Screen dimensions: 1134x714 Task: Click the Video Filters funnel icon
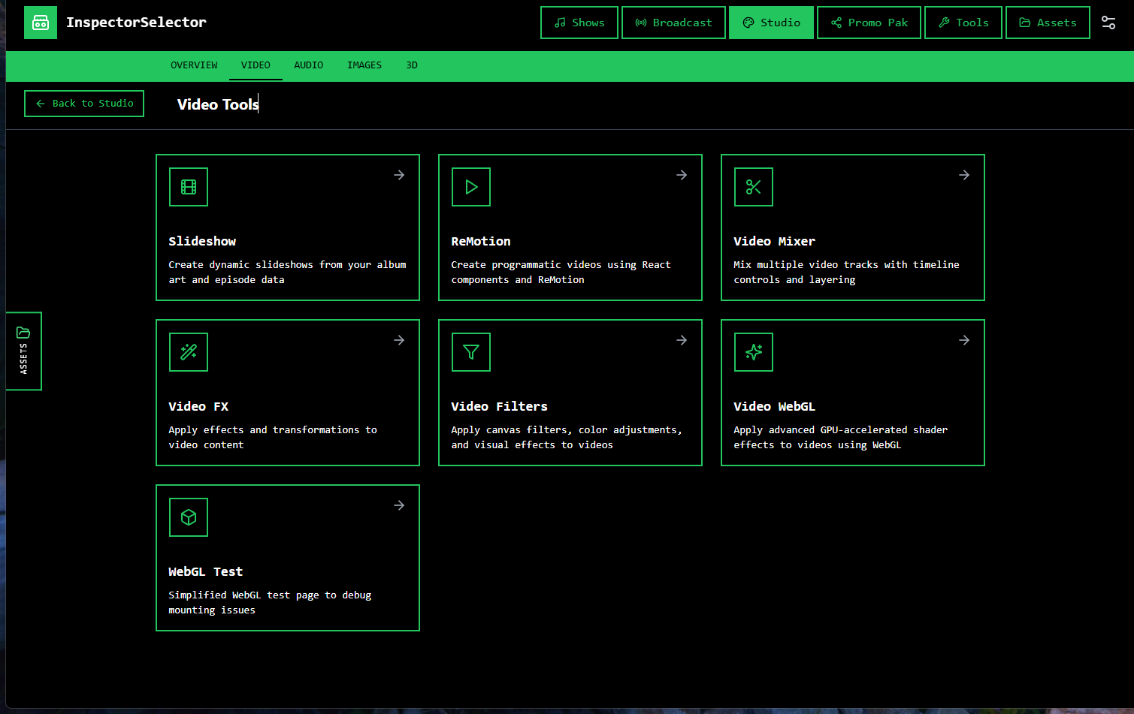pyautogui.click(x=471, y=352)
